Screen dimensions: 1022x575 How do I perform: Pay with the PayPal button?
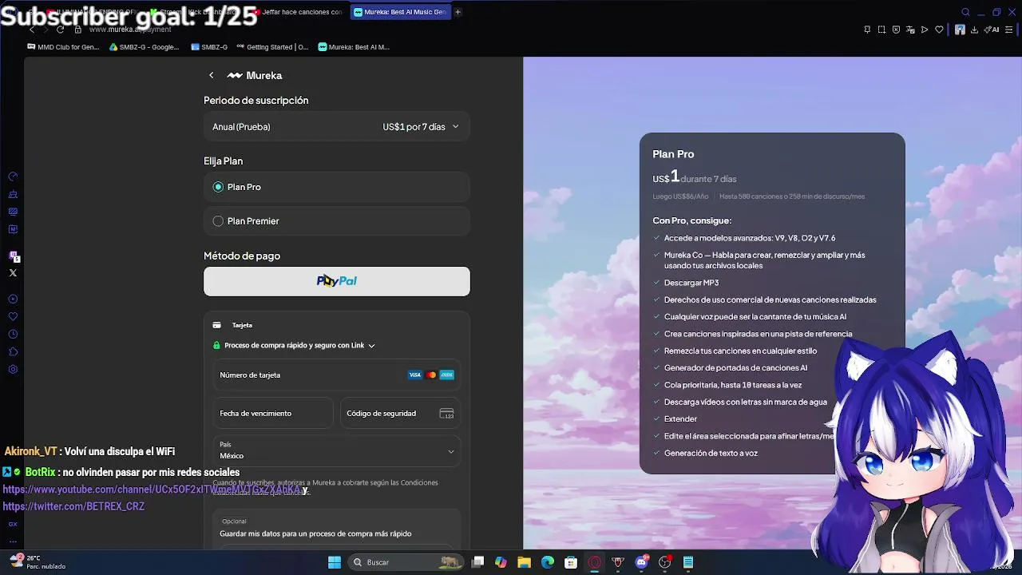[x=337, y=281]
